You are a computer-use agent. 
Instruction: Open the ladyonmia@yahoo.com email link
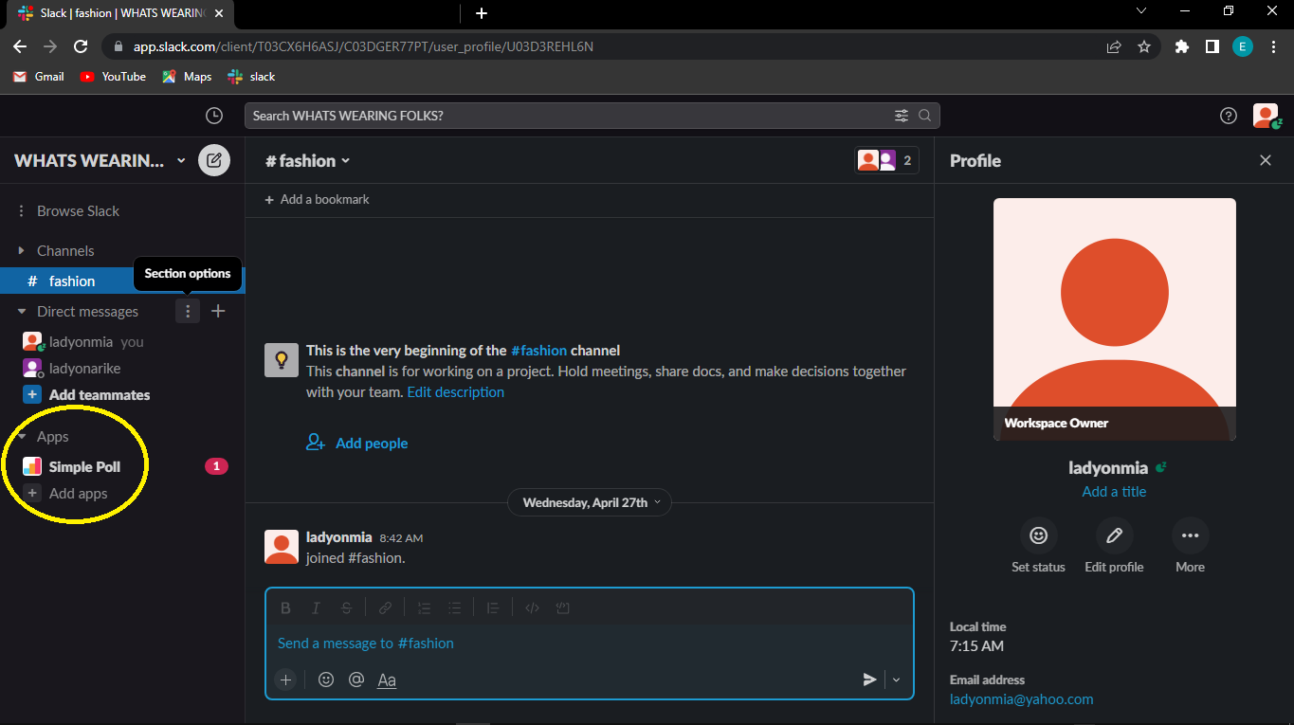tap(1021, 699)
